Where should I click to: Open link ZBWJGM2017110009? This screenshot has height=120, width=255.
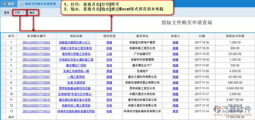click(x=36, y=88)
